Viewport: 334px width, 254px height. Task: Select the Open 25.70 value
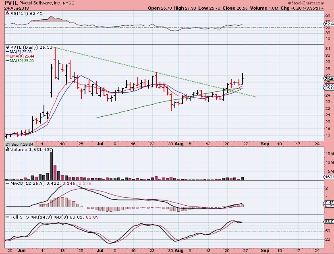tap(160, 8)
